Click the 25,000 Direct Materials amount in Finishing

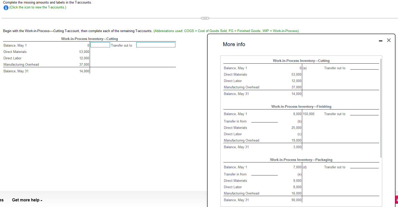[296, 128]
